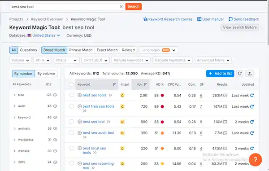Image resolution: width=269 pixels, height=171 pixels.
Task: Open the User manual link
Action: click(x=210, y=19)
